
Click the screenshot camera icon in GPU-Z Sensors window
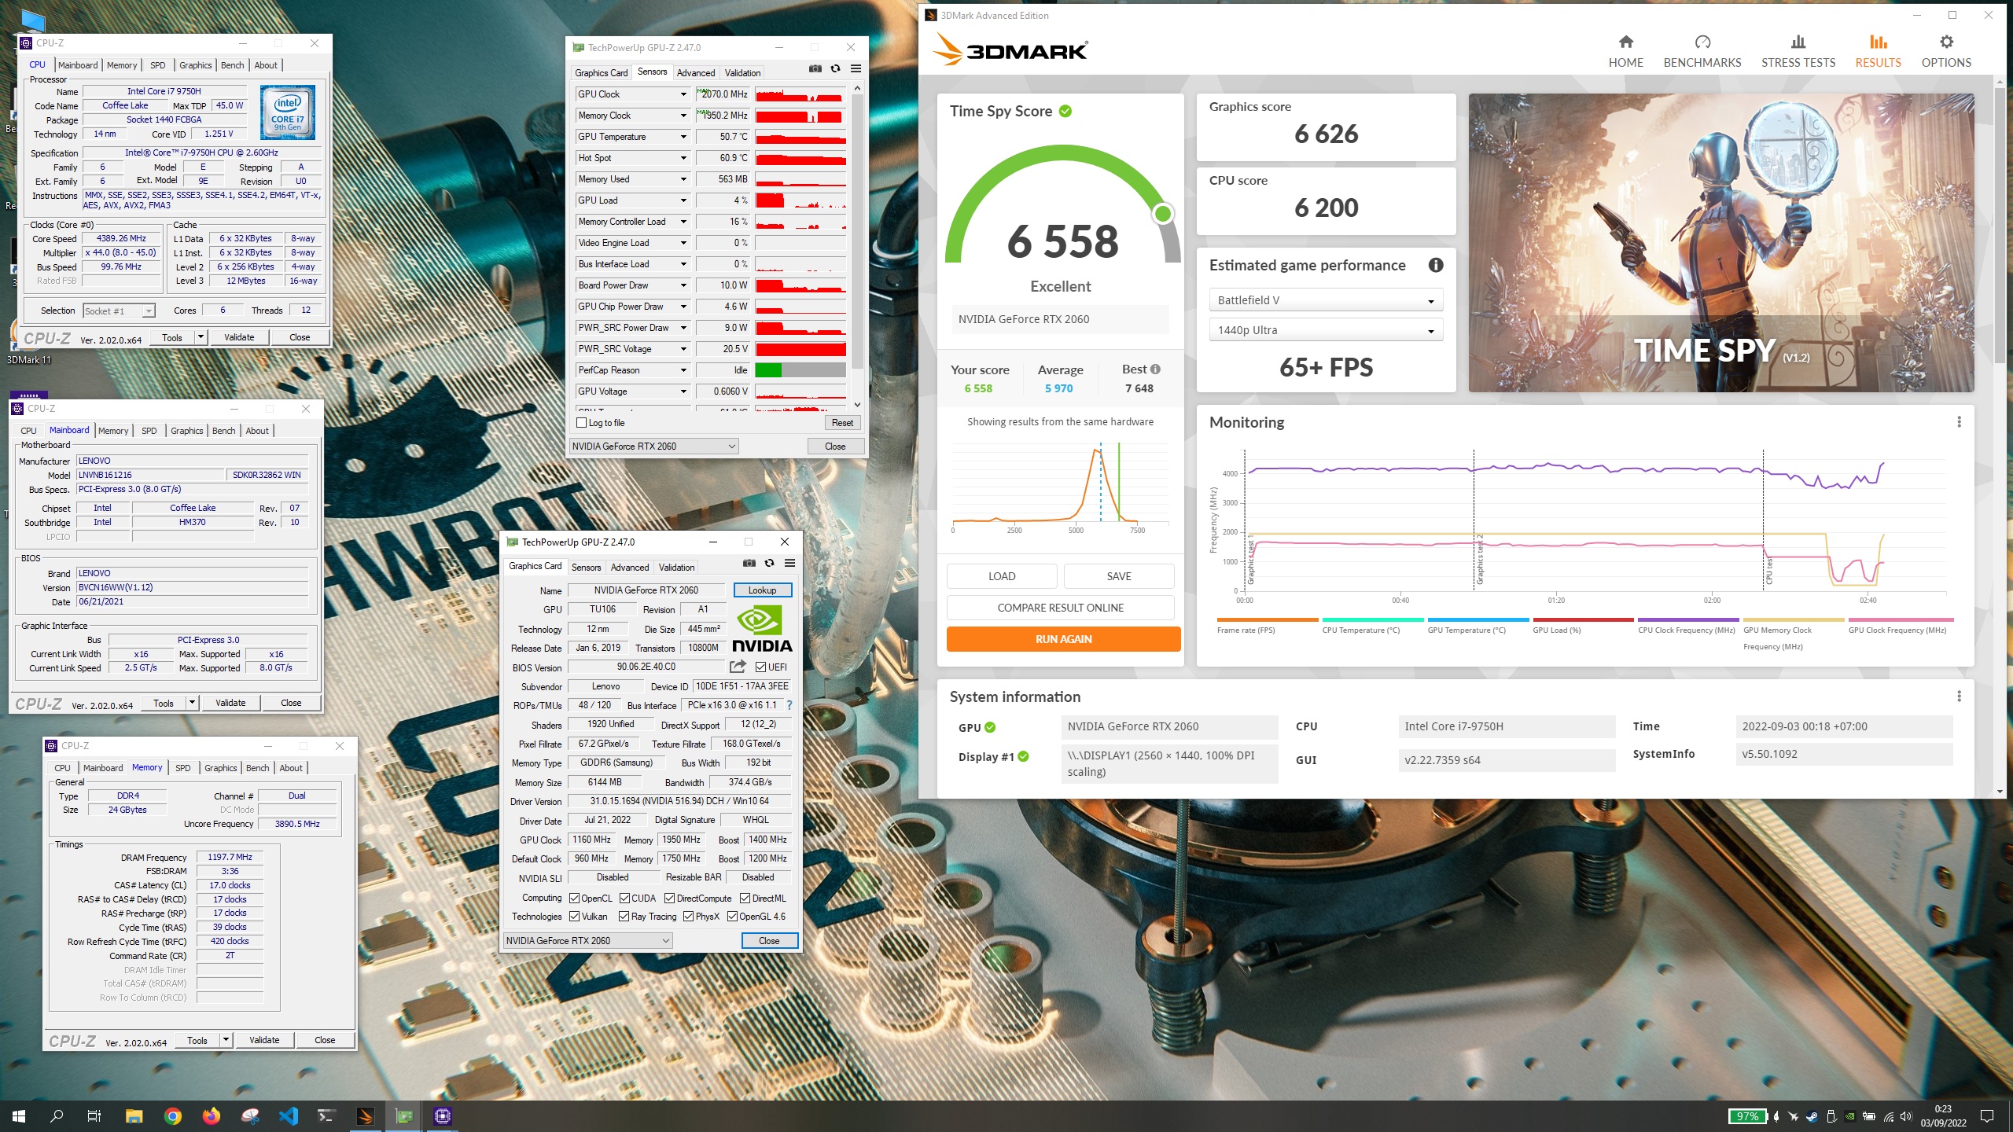pyautogui.click(x=815, y=69)
